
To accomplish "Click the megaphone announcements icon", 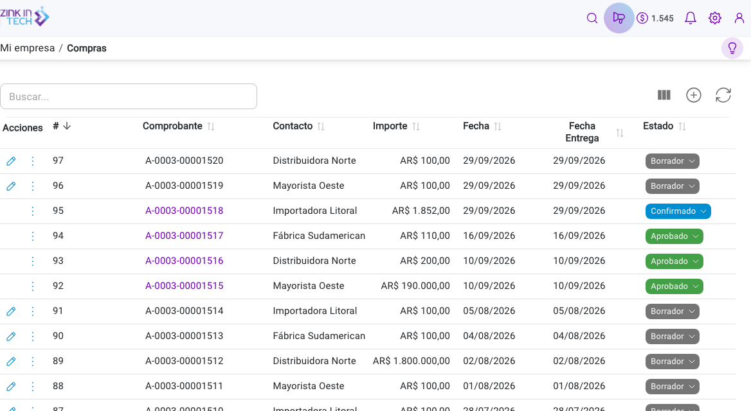I will [619, 18].
